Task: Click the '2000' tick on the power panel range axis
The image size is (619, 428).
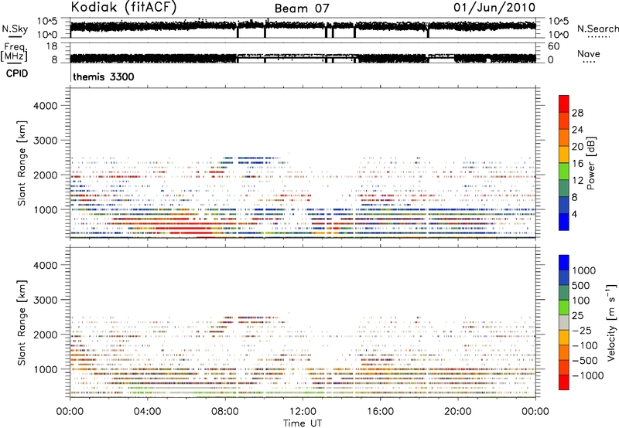Action: pos(46,175)
